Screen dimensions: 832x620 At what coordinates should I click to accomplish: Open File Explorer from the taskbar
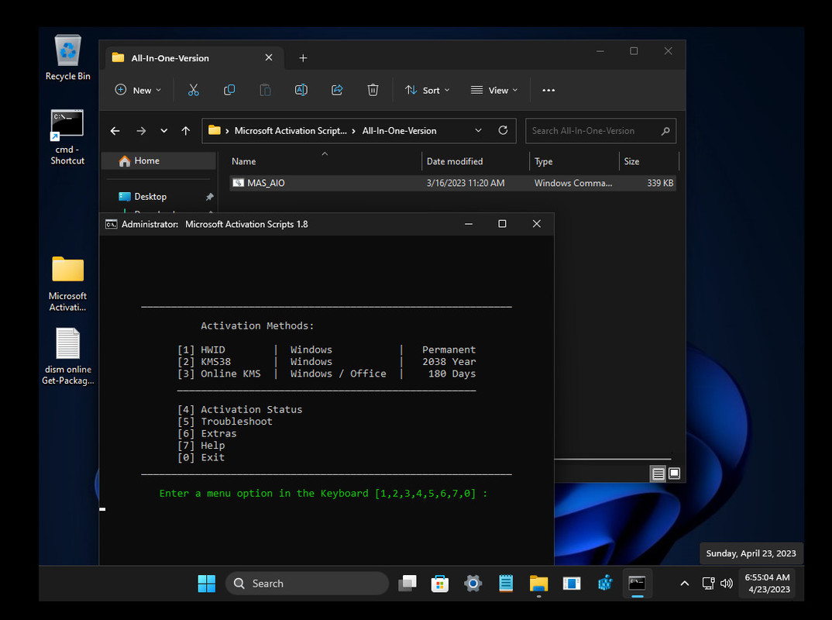[538, 584]
